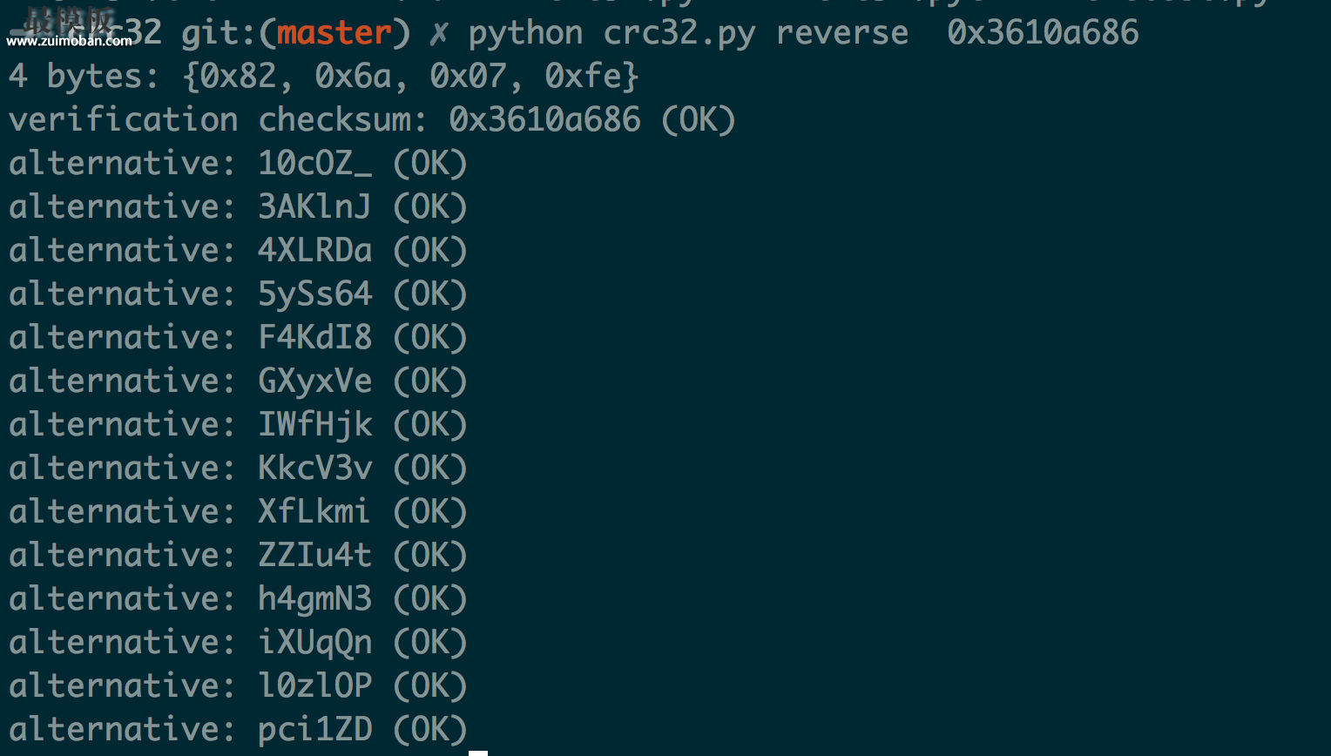Viewport: 1331px width, 756px height.
Task: Click the alternative string 3AKlnJ
Action: point(314,207)
